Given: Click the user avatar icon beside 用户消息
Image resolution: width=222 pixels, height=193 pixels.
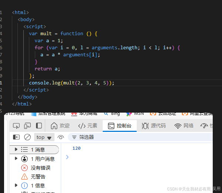Looking at the screenshot, I should pos(24,159).
